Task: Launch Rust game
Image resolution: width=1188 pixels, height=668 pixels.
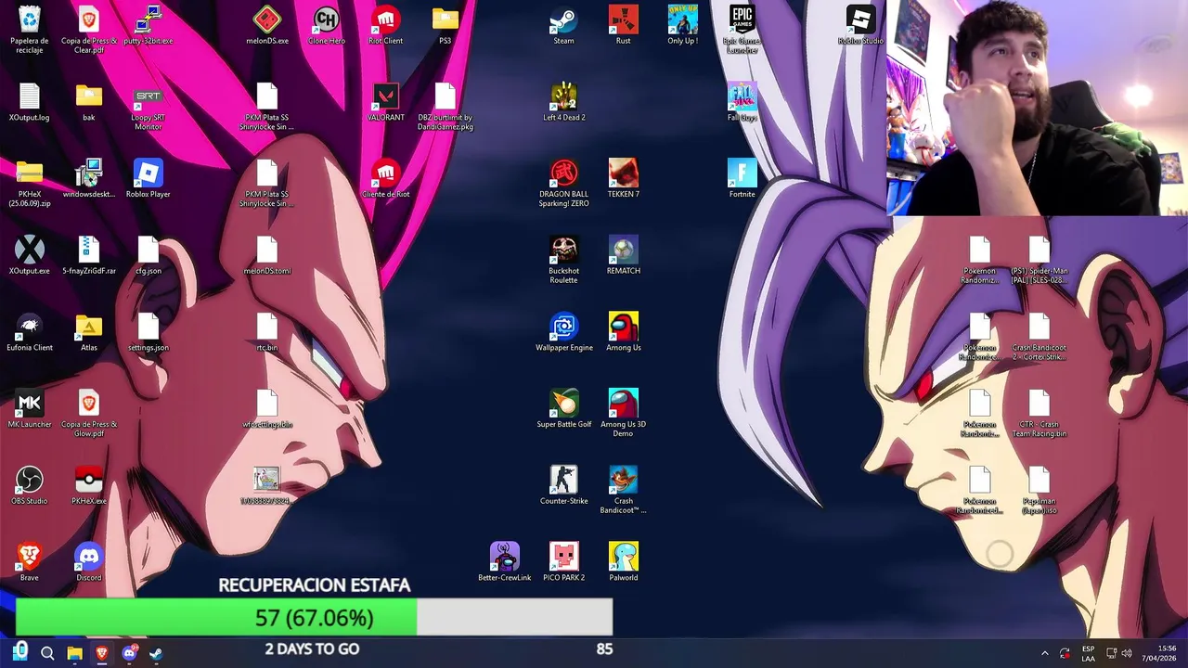Action: (623, 25)
